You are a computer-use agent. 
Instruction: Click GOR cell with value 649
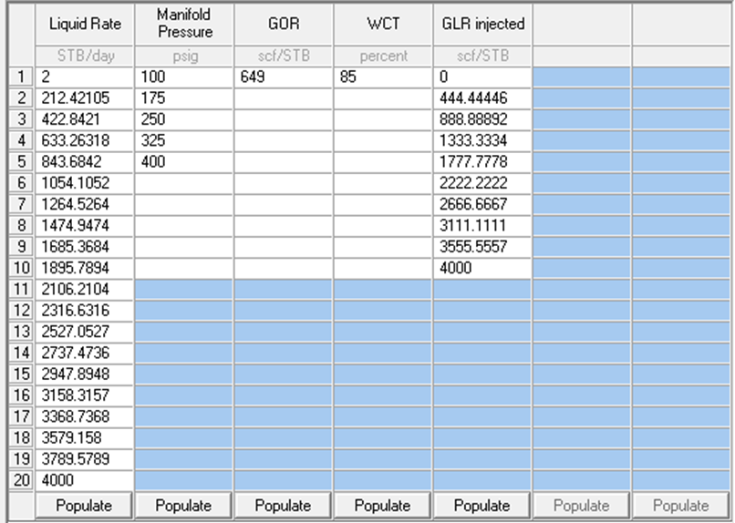point(283,77)
